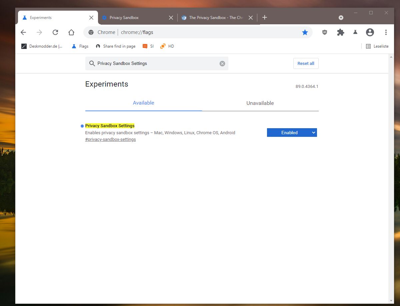This screenshot has width=400, height=306.
Task: Select the Available experiments tab
Action: click(143, 103)
